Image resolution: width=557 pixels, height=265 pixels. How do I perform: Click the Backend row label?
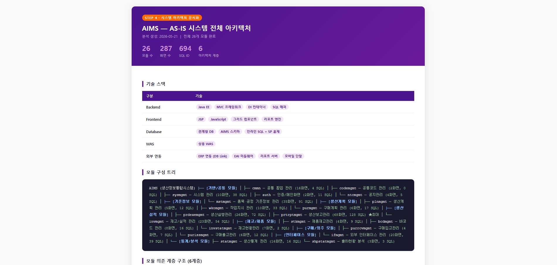153,107
